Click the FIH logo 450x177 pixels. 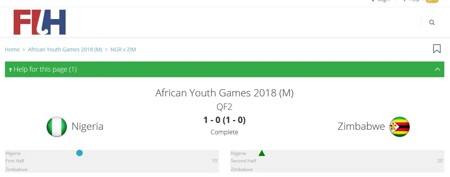(x=39, y=22)
